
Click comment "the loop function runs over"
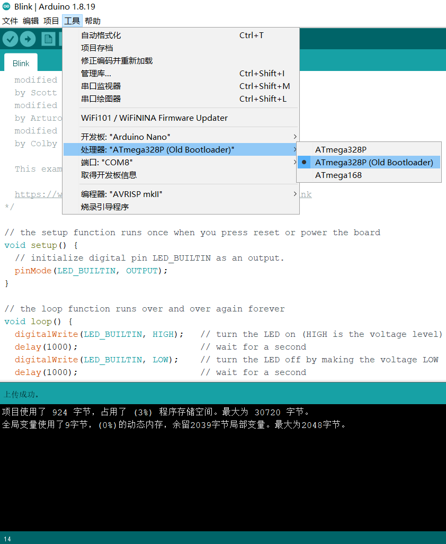pyautogui.click(x=144, y=309)
